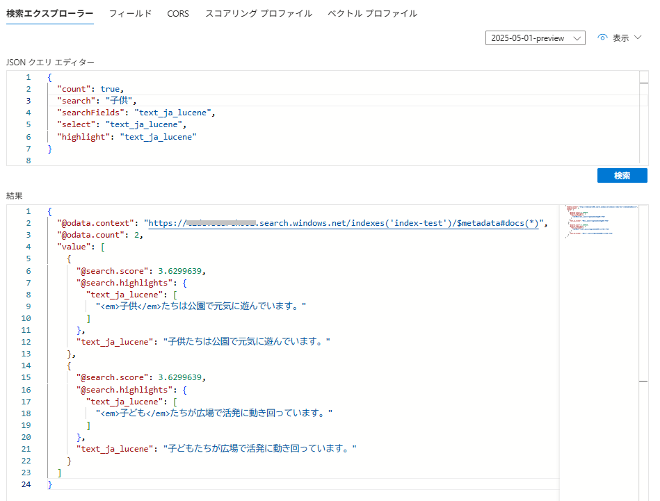
Task: Open the odata.context URL link in results
Action: 344,223
